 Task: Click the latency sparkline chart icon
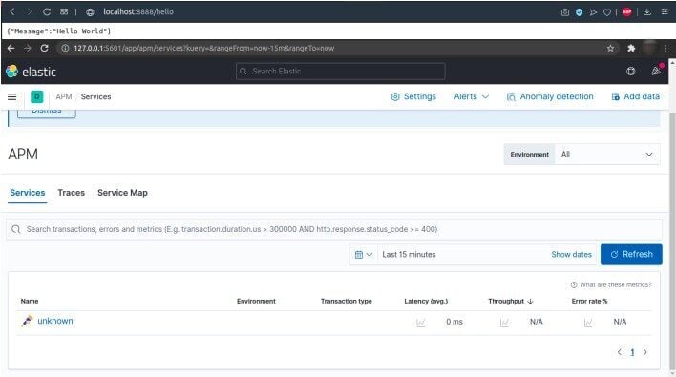[420, 323]
